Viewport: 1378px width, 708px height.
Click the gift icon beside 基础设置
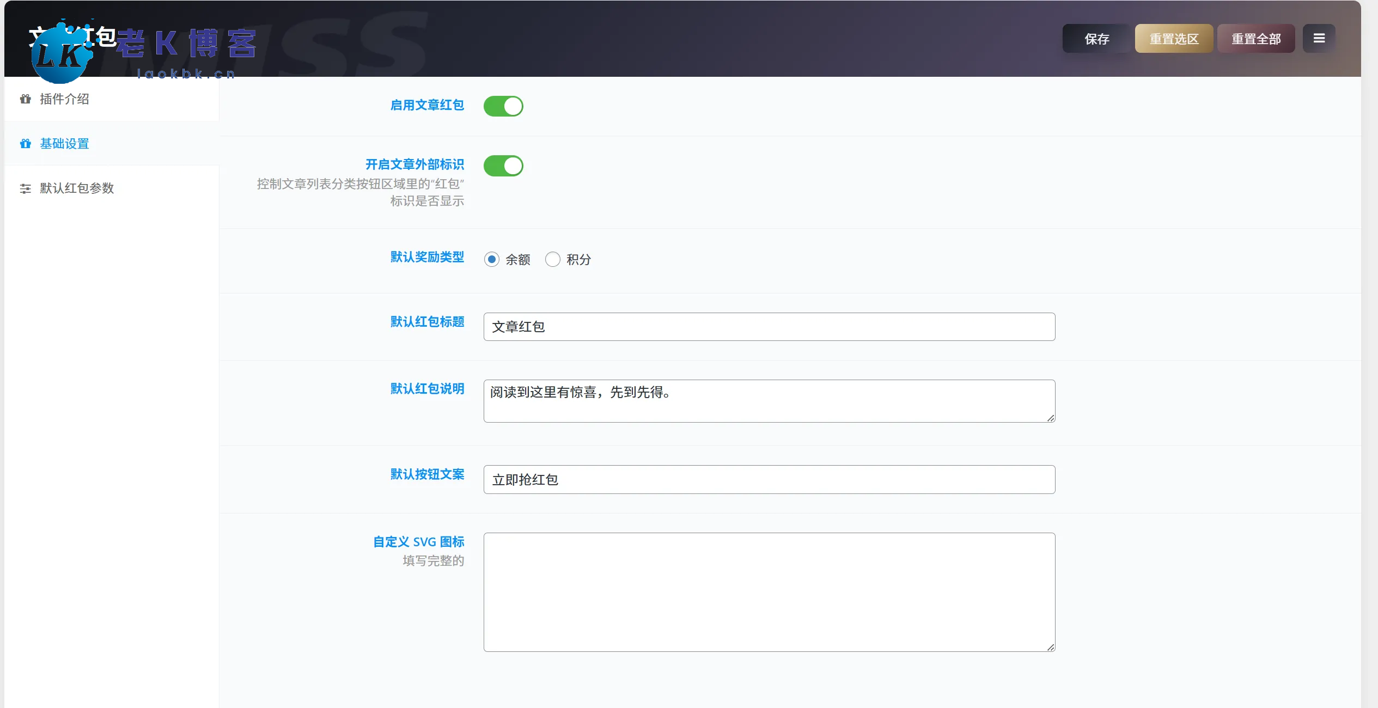click(x=25, y=144)
